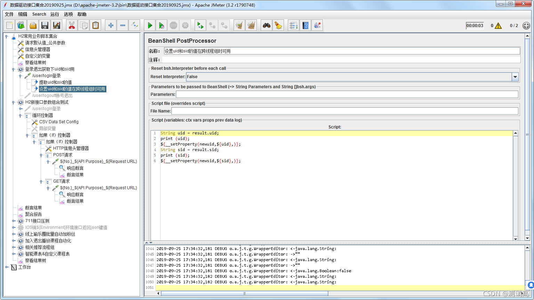Select the disabled /user/logout账号退出 sampler

click(x=52, y=95)
